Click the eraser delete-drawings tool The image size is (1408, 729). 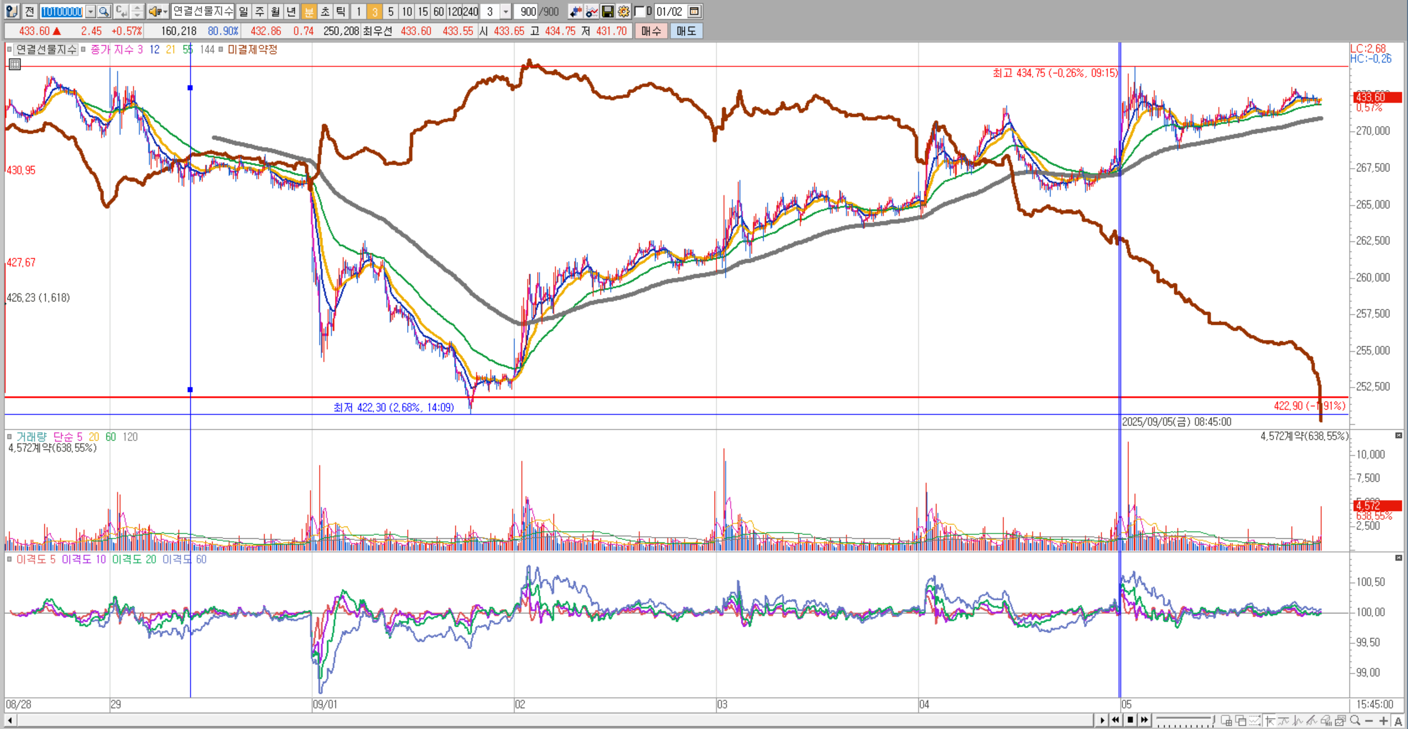pos(1326,721)
